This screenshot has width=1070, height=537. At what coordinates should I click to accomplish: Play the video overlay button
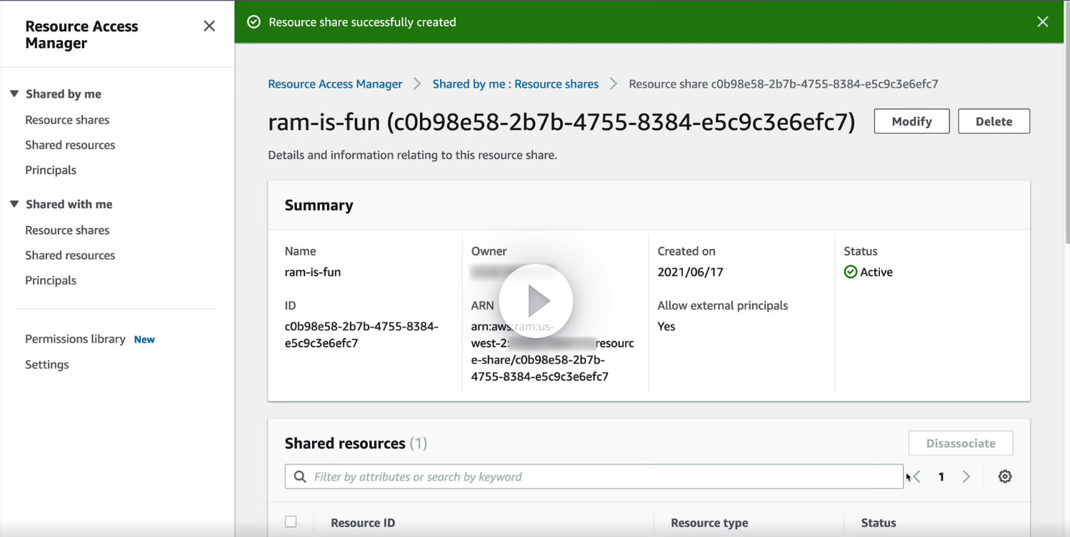point(536,301)
